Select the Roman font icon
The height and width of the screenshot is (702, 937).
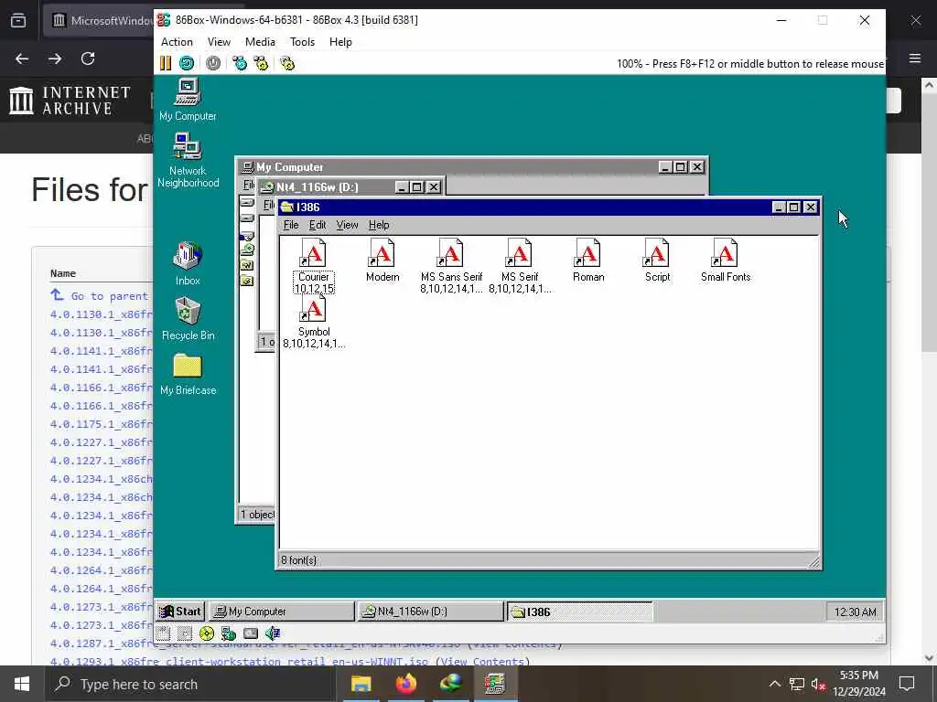coord(588,261)
